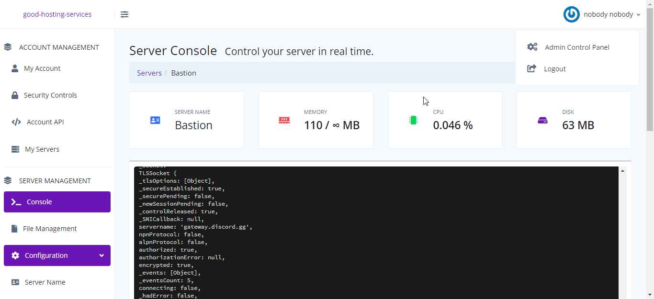Click the good-hosting-services brand link
Viewport: 654px width, 299px height.
57,14
